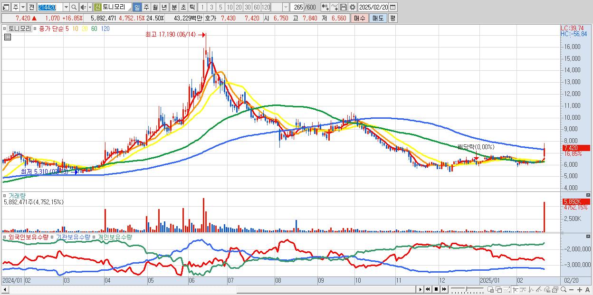Click the chart layout panels icon
Screen dimensions: 593x295
click(555, 289)
